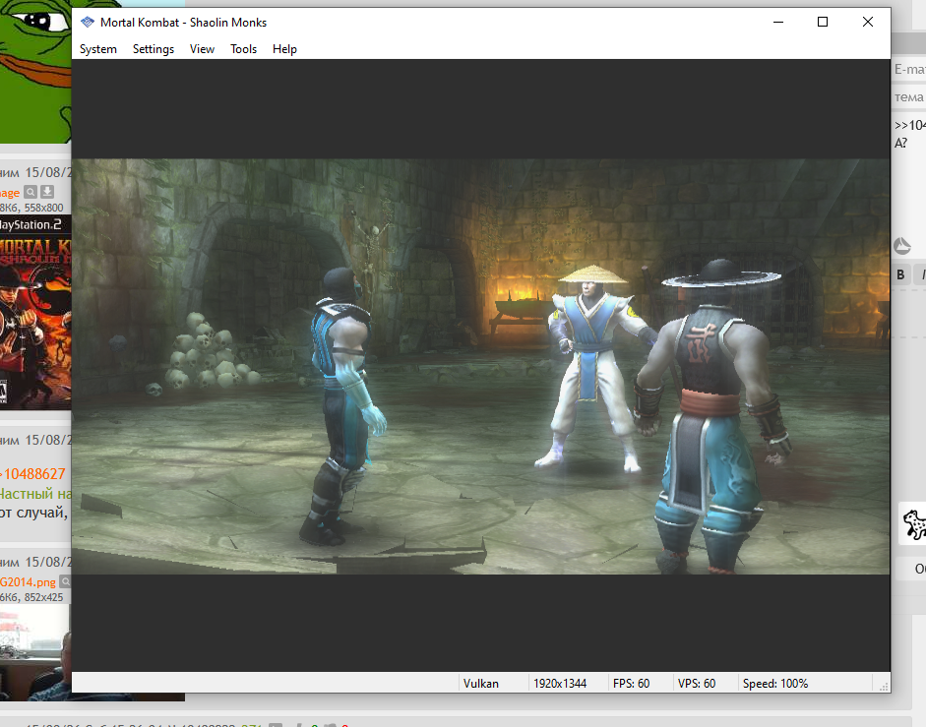The image size is (926, 727).
Task: Open the Tools menu
Action: coord(243,49)
